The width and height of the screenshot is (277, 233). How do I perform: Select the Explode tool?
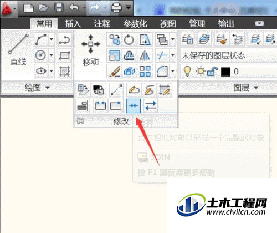tap(129, 71)
